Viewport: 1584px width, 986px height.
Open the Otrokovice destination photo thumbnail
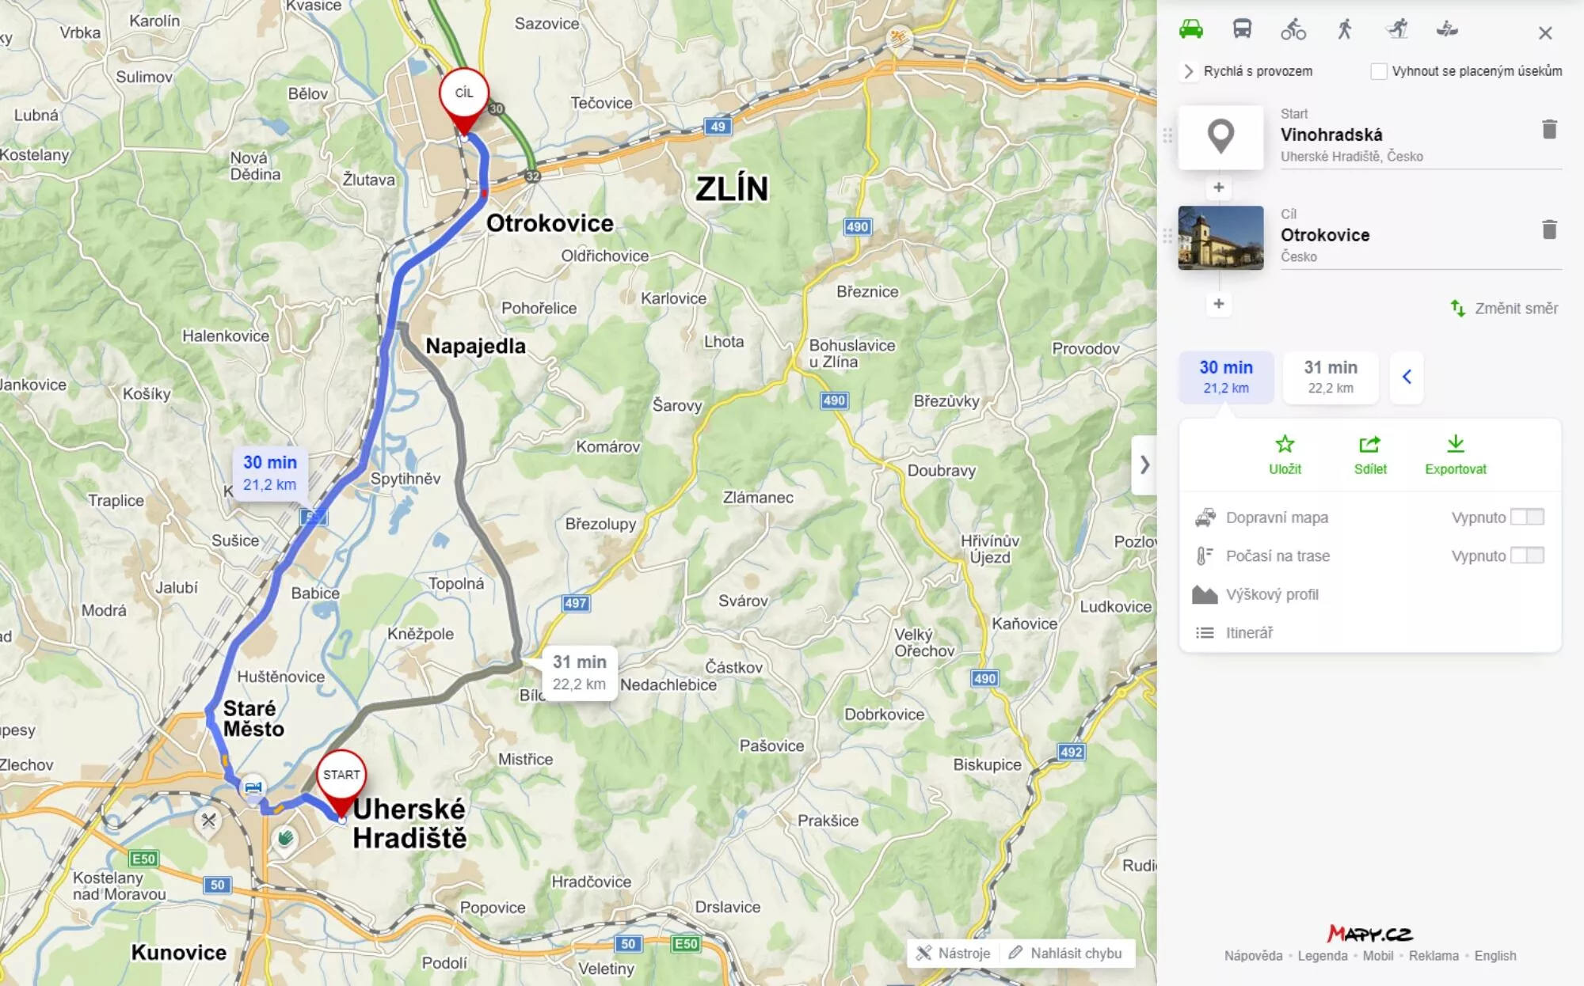click(x=1220, y=237)
